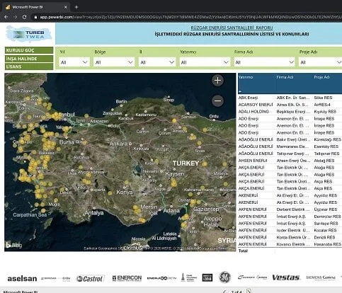Open the Bölge filter dropdown
This screenshot has width=342, height=293.
pos(114,62)
